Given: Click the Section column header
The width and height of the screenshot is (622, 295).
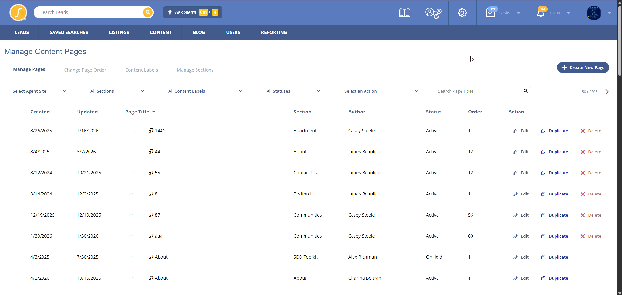Looking at the screenshot, I should 303,112.
